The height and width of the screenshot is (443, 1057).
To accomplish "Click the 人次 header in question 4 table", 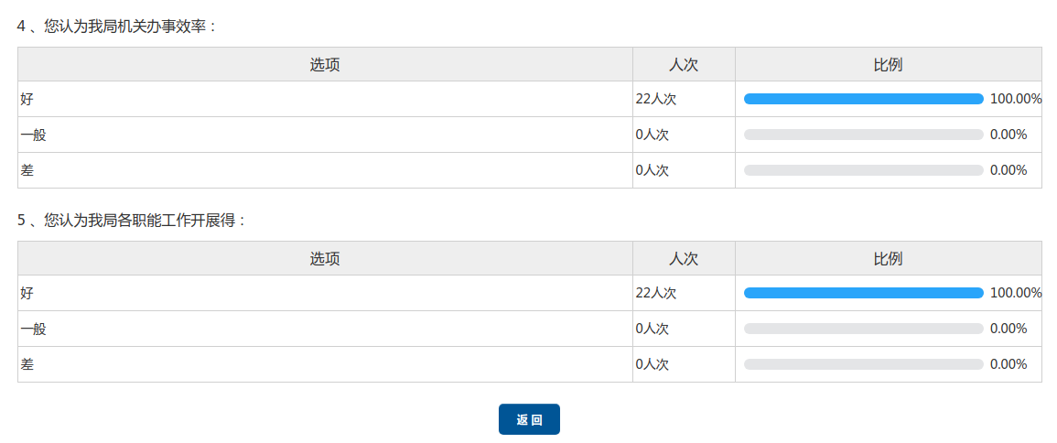I will coord(684,65).
